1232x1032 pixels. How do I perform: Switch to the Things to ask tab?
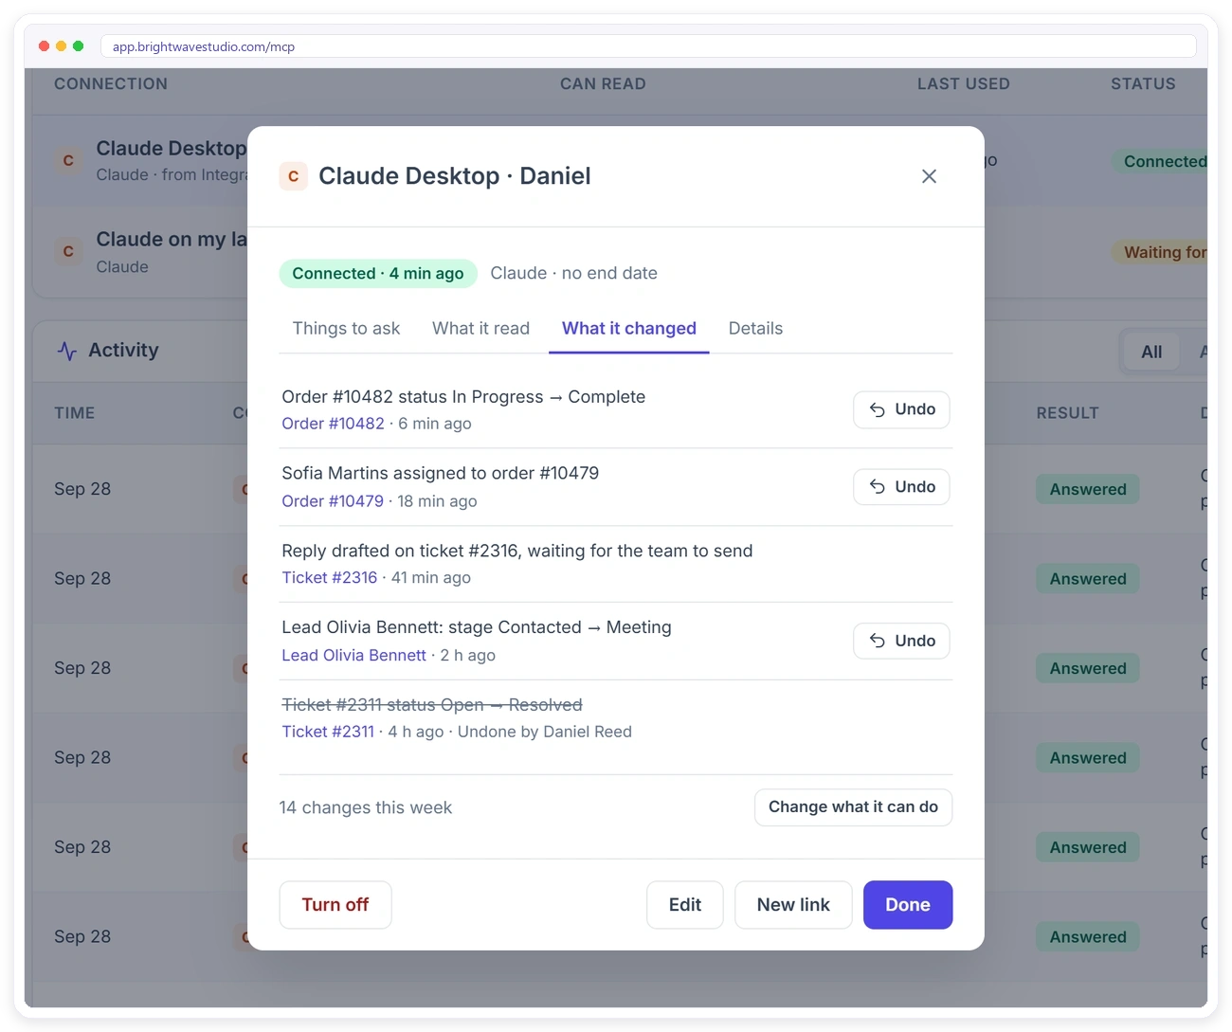[346, 329]
